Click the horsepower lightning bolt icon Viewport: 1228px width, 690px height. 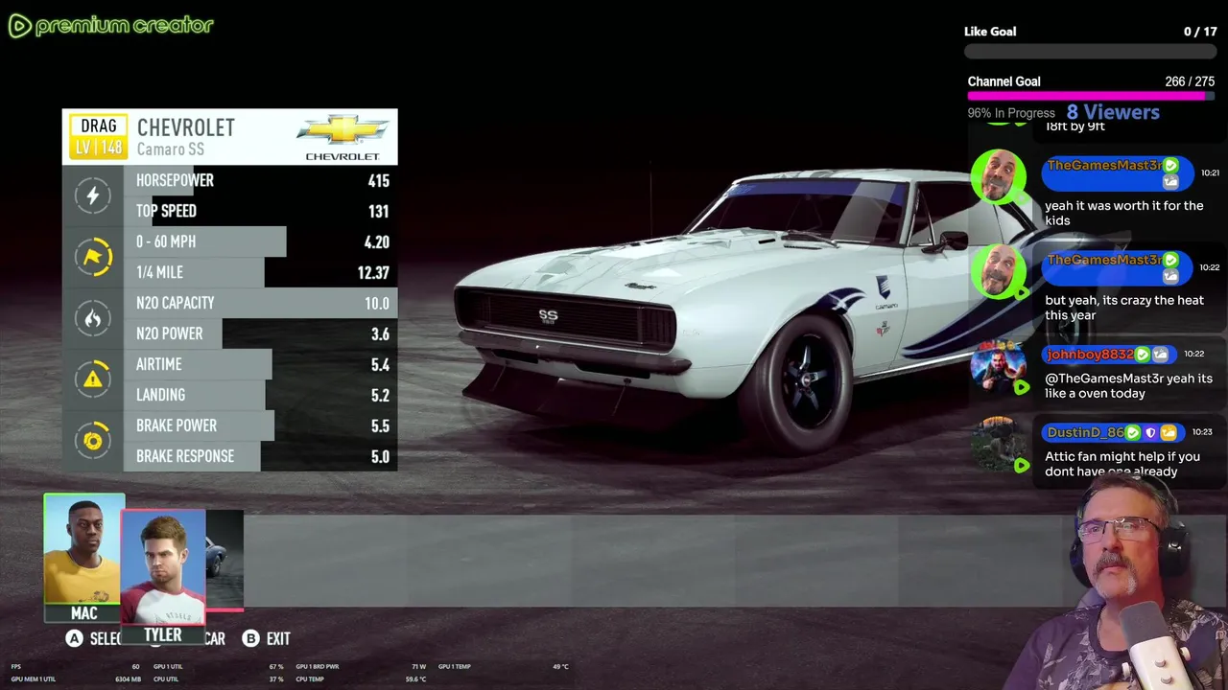[x=93, y=195]
